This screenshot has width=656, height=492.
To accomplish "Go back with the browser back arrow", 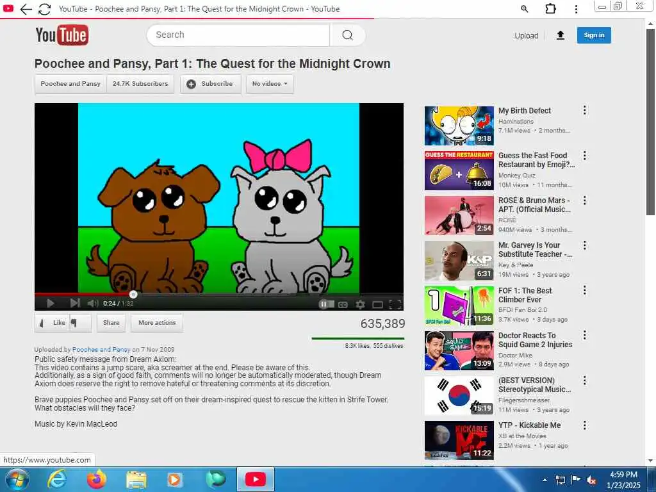I will 26,9.
